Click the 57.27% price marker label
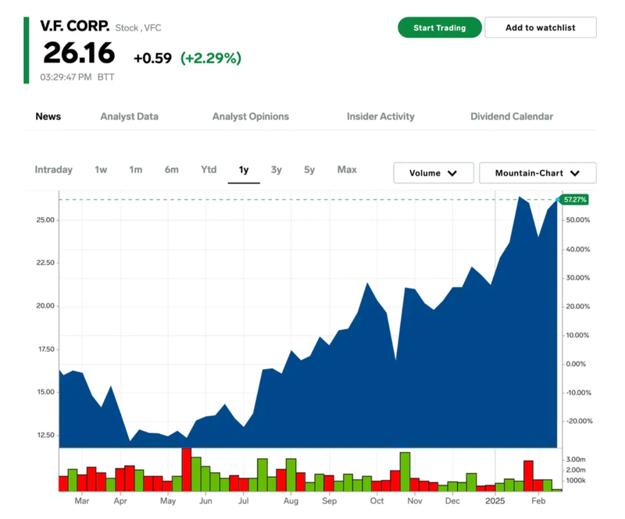Image resolution: width=625 pixels, height=519 pixels. click(x=574, y=200)
